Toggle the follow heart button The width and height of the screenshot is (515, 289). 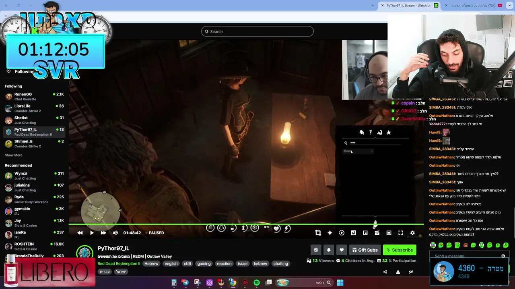point(342,250)
